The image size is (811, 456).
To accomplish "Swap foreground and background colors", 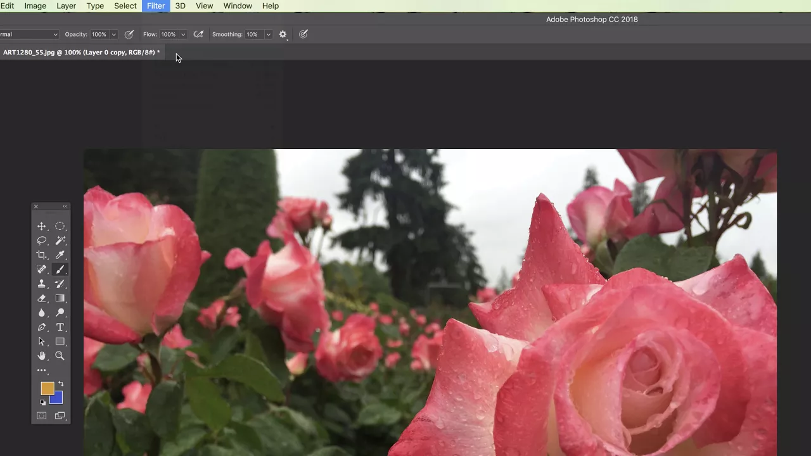I will coord(61,384).
